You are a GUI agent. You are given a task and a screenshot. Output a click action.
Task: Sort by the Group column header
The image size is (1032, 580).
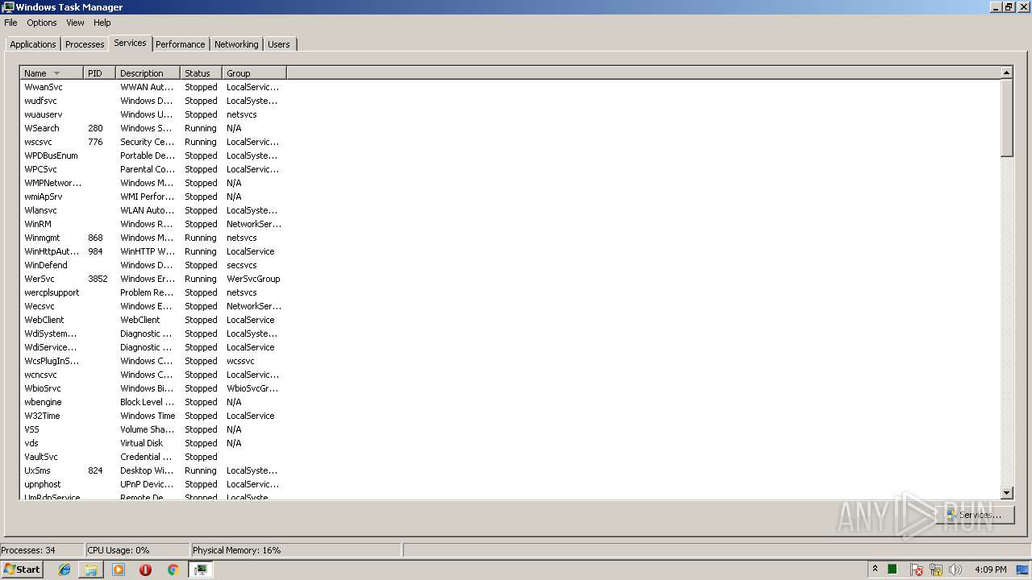(254, 73)
